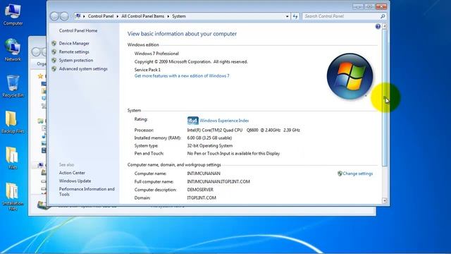Image resolution: width=451 pixels, height=254 pixels.
Task: Maximize the System window
Action: coord(369,6)
